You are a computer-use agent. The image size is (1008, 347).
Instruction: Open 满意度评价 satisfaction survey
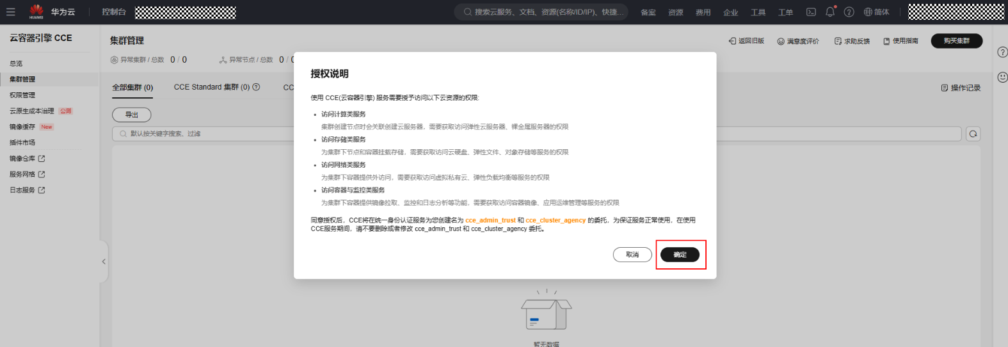pos(798,41)
